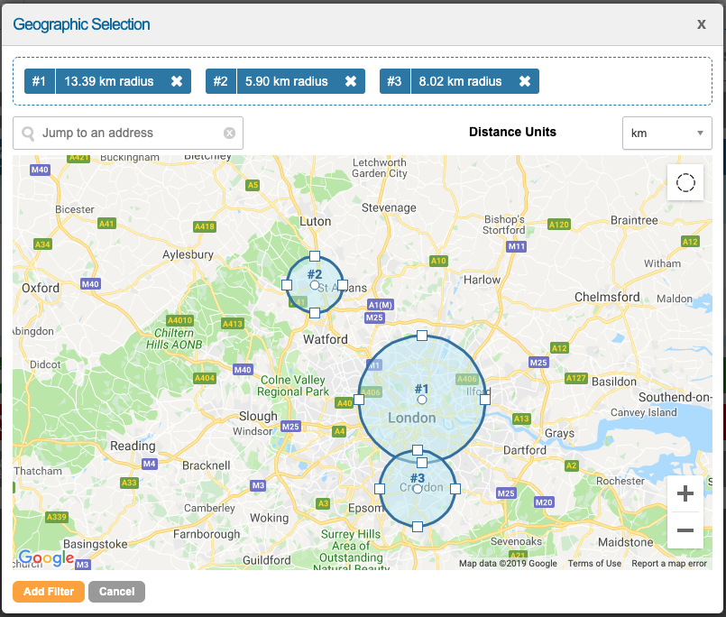Open the Distance Units dropdown

pos(666,133)
